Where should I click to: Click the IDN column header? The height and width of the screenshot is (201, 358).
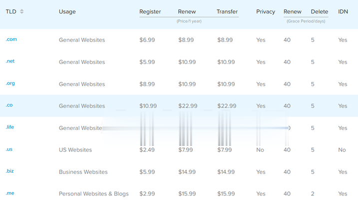pyautogui.click(x=343, y=11)
